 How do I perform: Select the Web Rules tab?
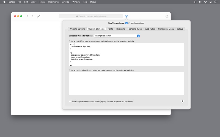coord(150,29)
